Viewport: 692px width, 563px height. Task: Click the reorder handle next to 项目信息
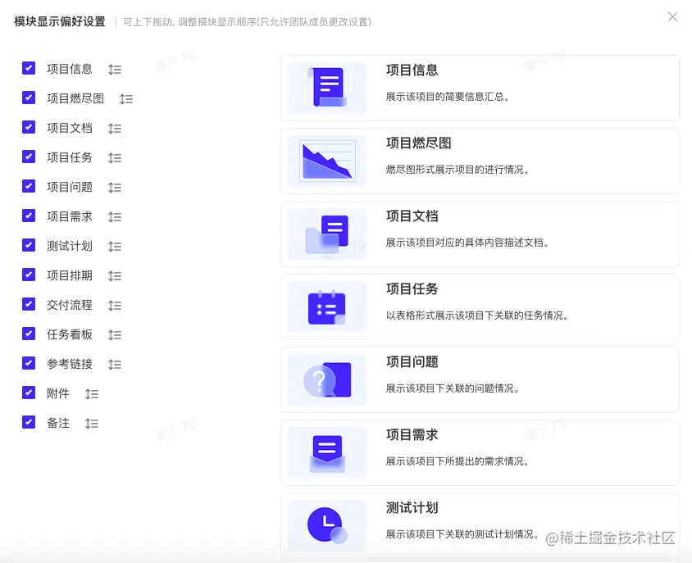click(114, 69)
